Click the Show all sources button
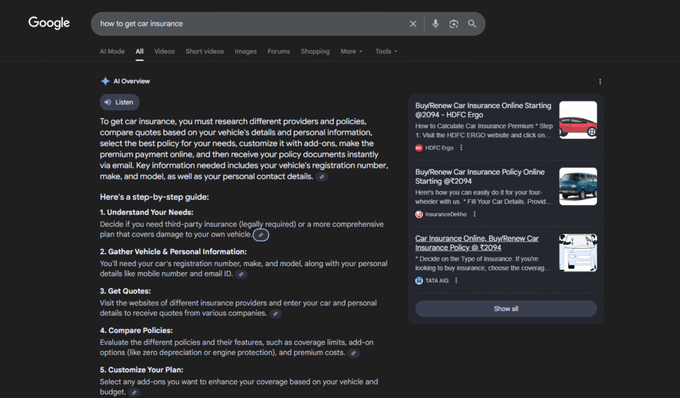The height and width of the screenshot is (398, 680). pyautogui.click(x=505, y=308)
